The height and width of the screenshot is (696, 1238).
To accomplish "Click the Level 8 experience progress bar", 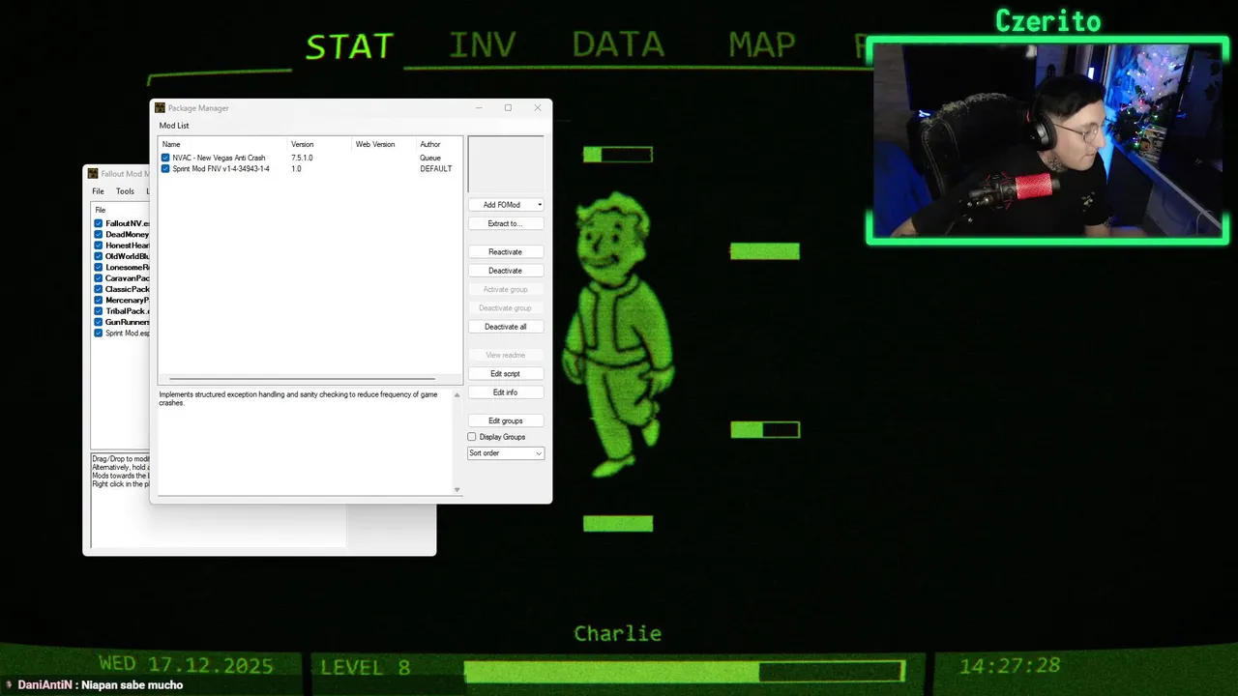I will point(684,671).
